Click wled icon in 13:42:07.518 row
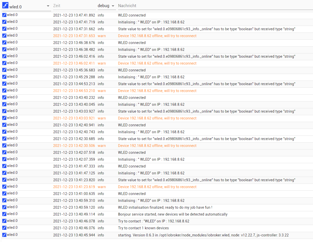Image resolution: width=313 pixels, height=242 pixels. click(4, 152)
